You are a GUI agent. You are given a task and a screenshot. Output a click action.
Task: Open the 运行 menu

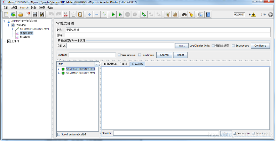33,8
